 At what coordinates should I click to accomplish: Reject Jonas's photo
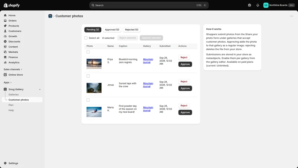[184, 81]
